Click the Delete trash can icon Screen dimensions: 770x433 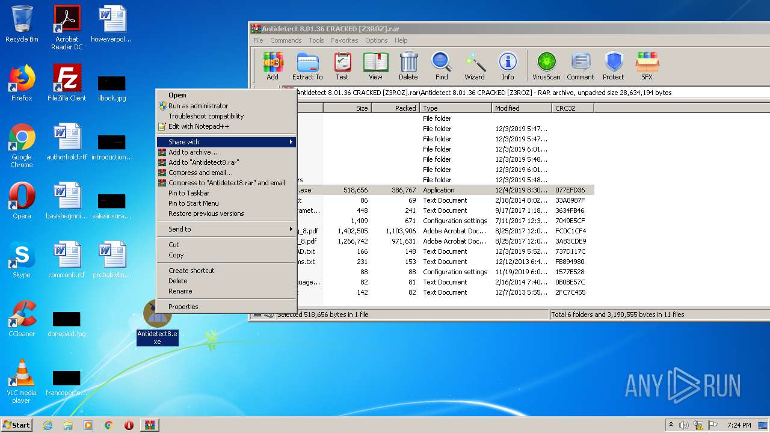click(x=408, y=66)
